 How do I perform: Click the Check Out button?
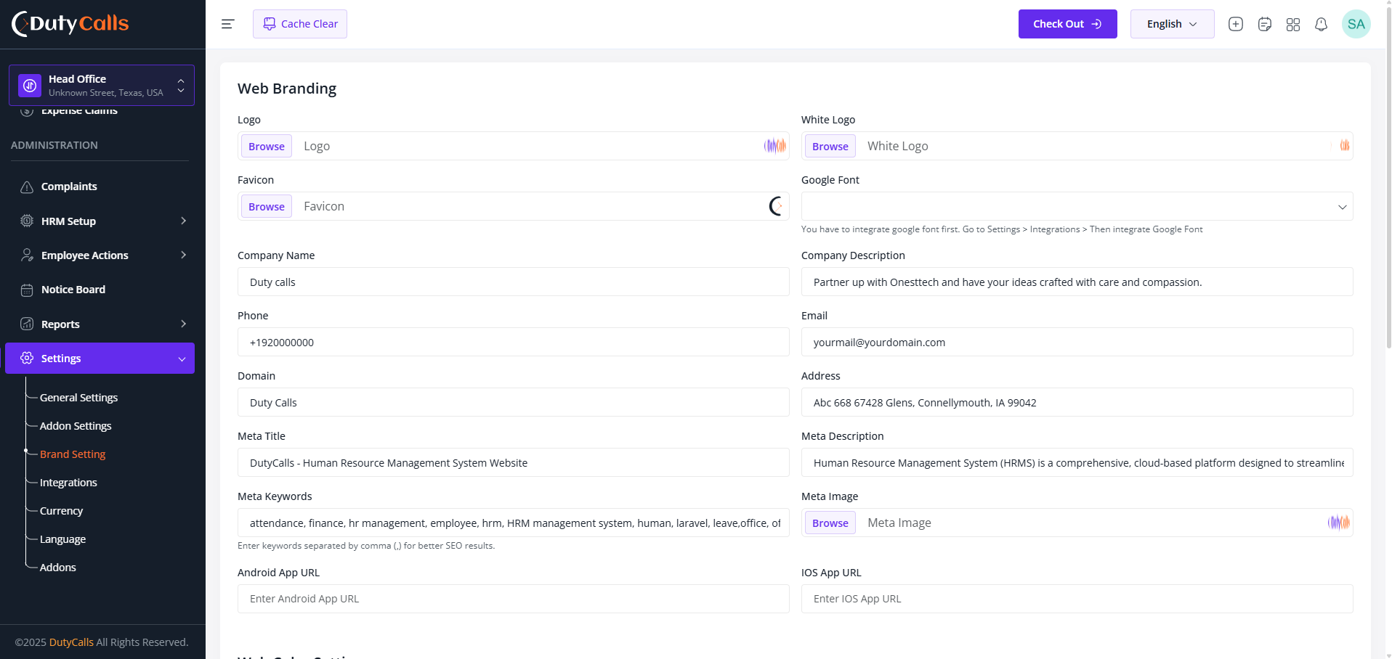tap(1067, 24)
